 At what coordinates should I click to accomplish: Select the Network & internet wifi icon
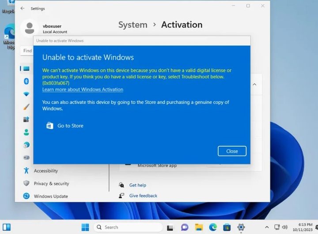[26, 94]
